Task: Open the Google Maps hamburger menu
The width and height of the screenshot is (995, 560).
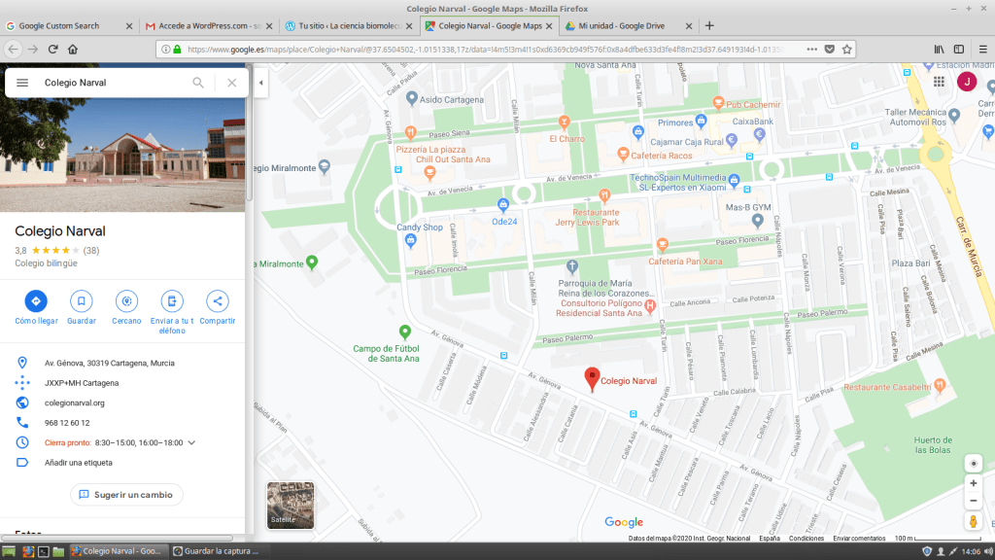Action: [x=22, y=83]
